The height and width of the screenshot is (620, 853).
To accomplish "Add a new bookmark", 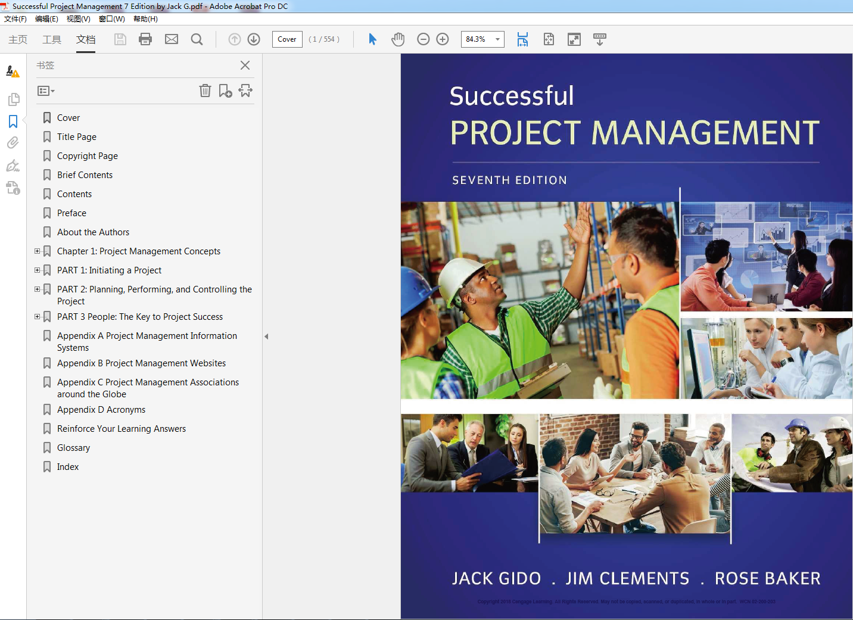I will tap(225, 91).
